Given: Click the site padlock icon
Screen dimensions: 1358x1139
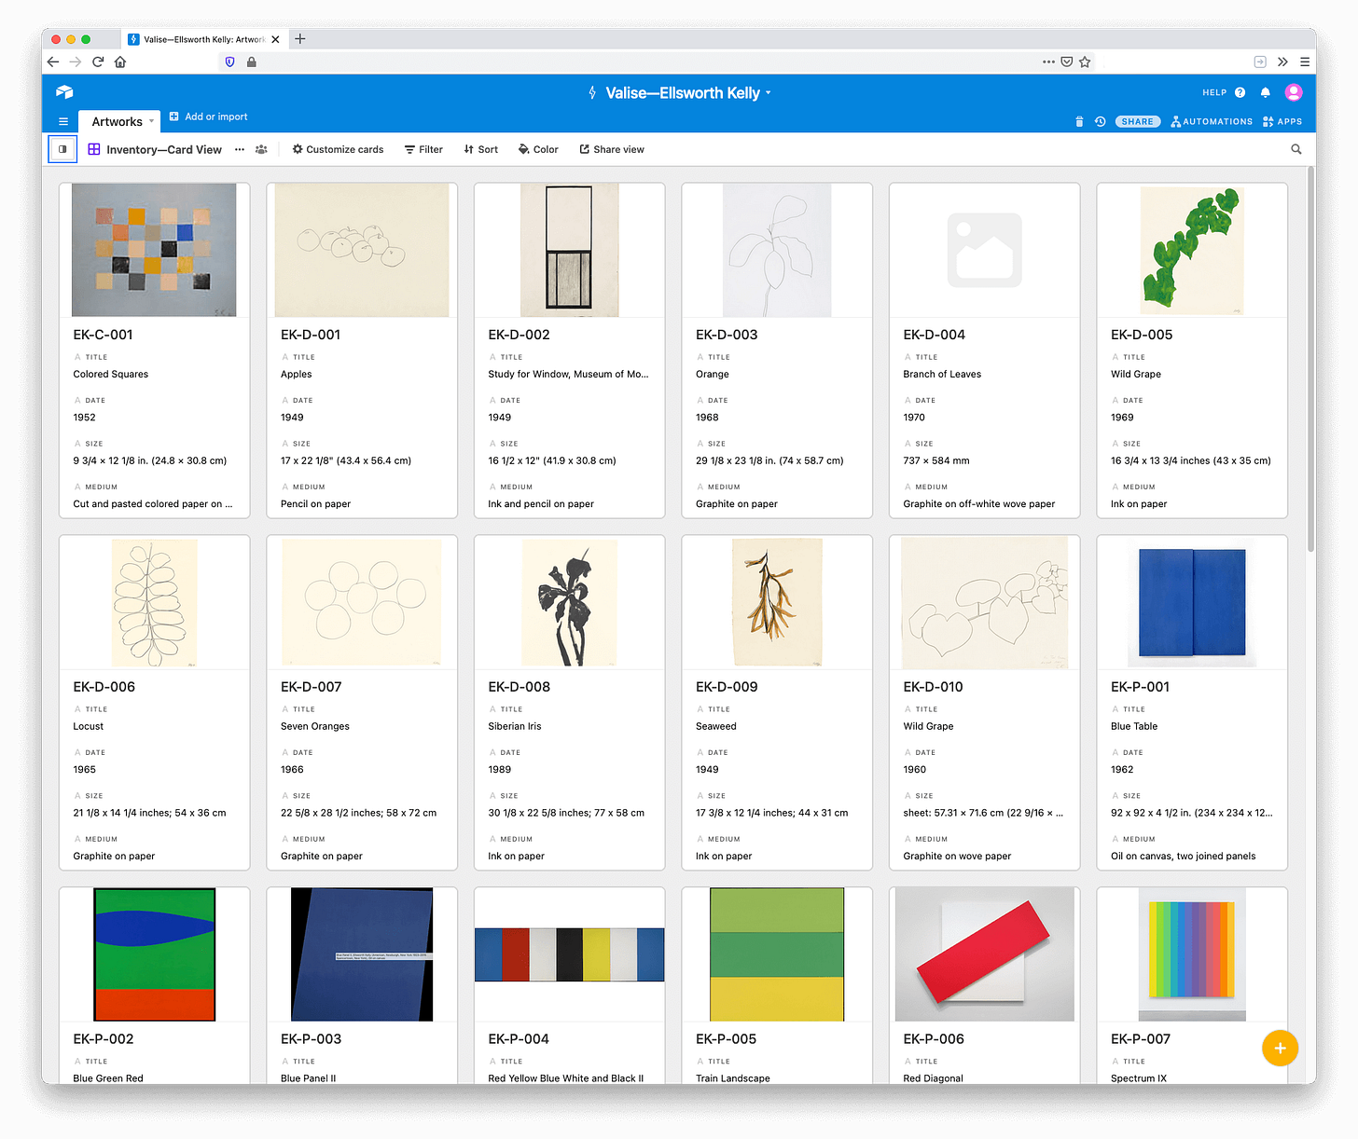Looking at the screenshot, I should [251, 62].
